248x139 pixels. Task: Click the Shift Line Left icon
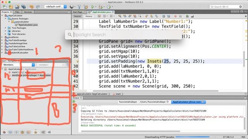[164, 16]
